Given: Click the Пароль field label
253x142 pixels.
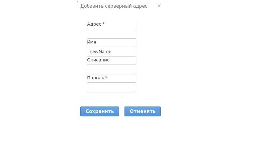Looking at the screenshot, I should tap(95, 78).
